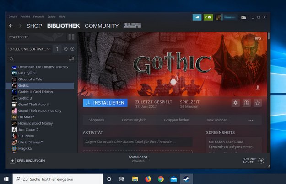
Task: Click the user avatar picture
Action: pyautogui.click(x=219, y=17)
